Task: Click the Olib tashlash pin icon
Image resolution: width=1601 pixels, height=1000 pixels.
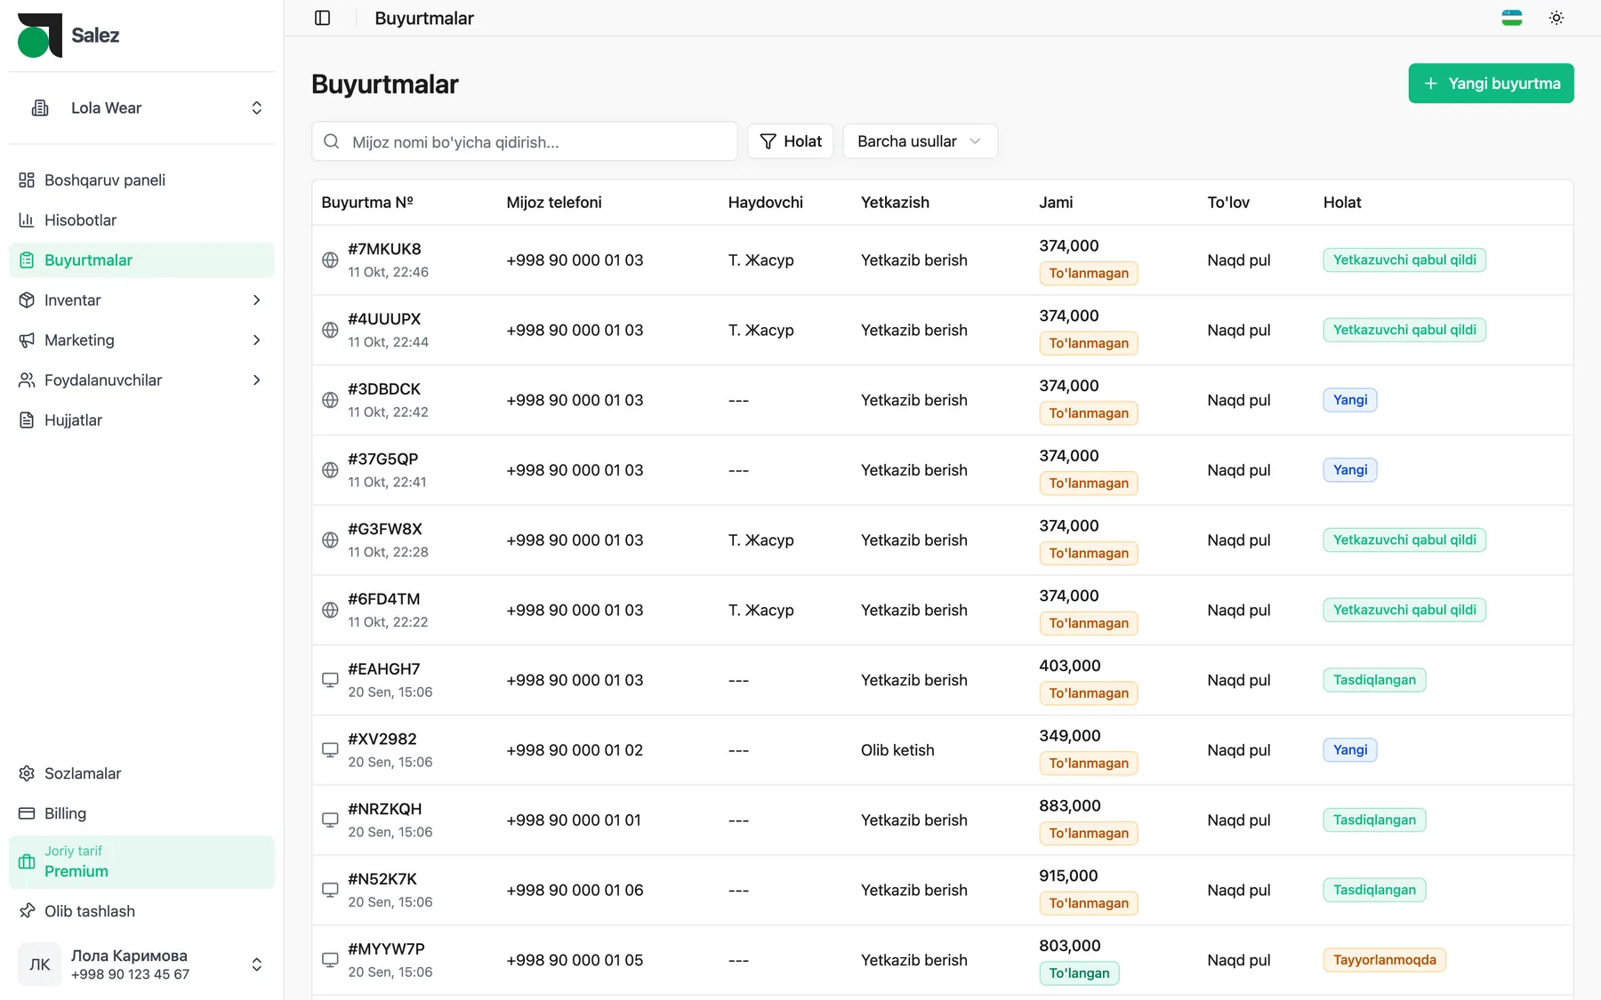Action: pos(27,911)
